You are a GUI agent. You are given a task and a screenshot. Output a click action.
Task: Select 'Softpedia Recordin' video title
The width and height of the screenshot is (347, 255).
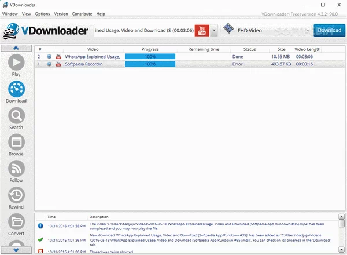point(84,64)
